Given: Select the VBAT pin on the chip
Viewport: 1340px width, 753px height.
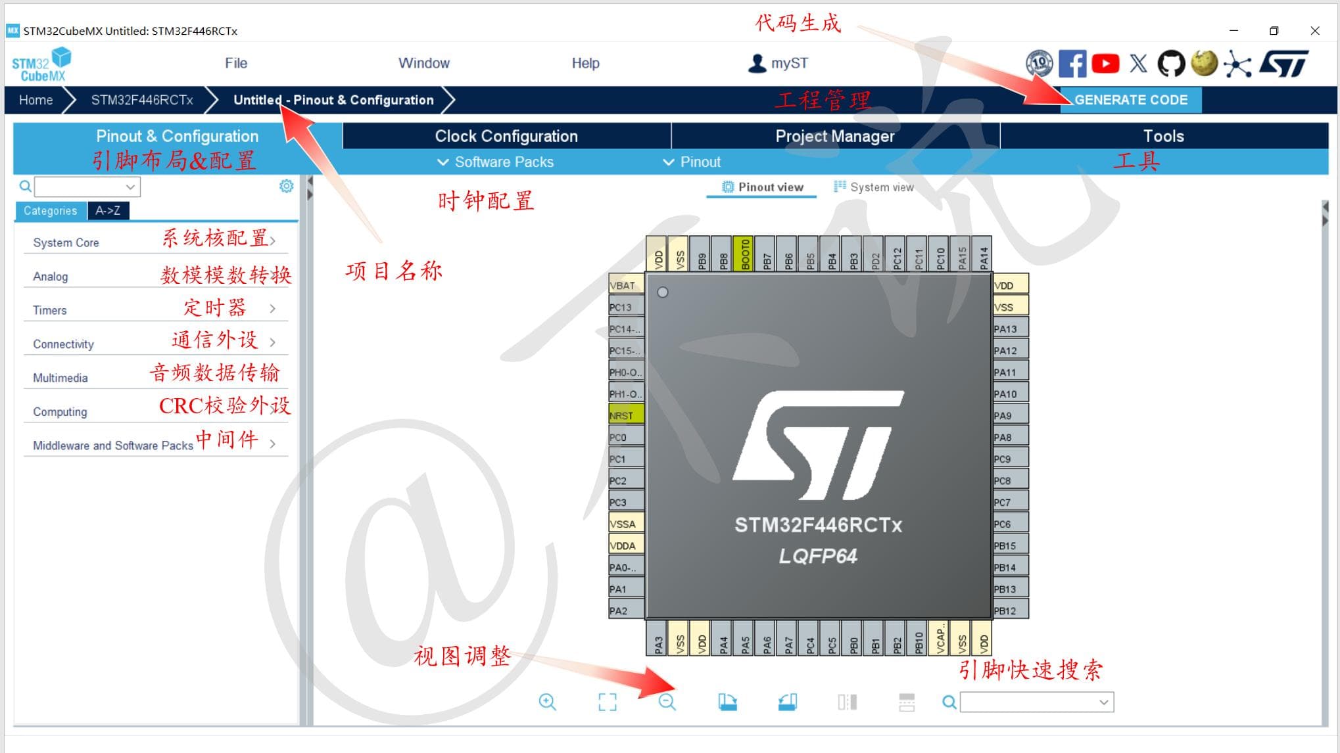Looking at the screenshot, I should tap(626, 285).
